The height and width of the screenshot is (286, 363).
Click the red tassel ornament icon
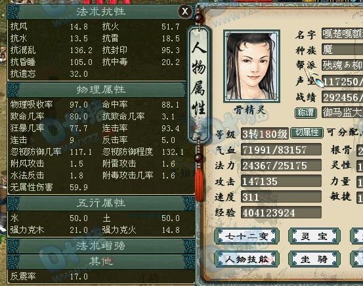[199, 184]
